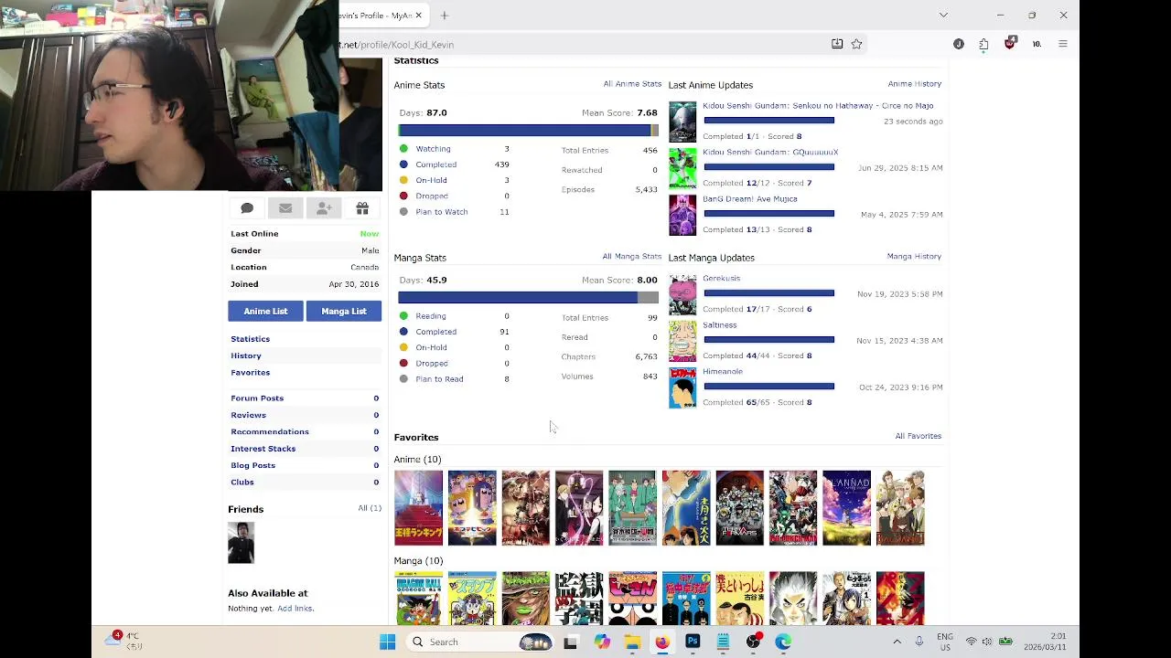
Task: Click the add friend icon
Action: click(x=324, y=208)
